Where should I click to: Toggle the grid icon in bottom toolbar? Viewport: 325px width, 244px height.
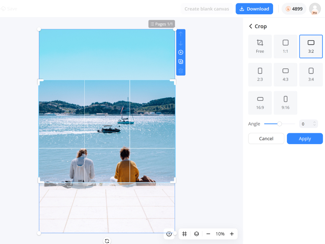(x=184, y=234)
